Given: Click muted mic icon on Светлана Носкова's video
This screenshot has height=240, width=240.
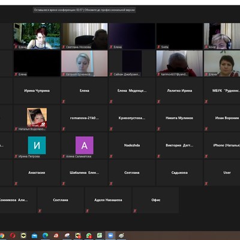Looking at the screenshot, I should pyautogui.click(x=64, y=47).
